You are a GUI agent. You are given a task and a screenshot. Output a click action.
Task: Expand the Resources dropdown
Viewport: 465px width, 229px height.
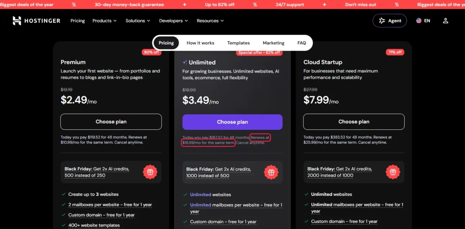click(210, 21)
